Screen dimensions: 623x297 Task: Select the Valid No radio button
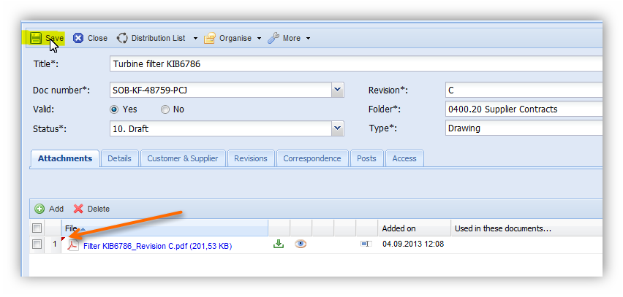click(165, 109)
